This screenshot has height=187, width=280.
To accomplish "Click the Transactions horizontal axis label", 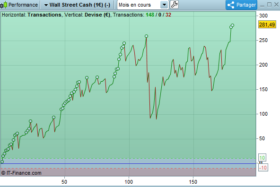I will [x=44, y=15].
